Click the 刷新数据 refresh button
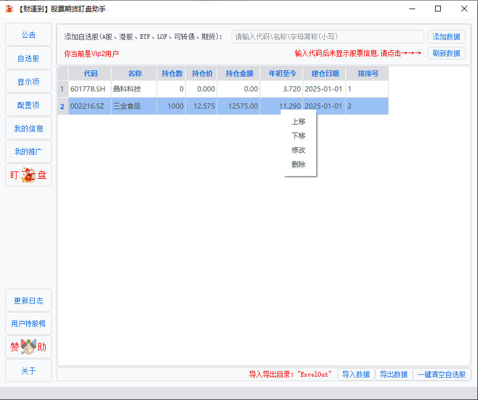Viewport: 478px width, 400px height. (447, 53)
